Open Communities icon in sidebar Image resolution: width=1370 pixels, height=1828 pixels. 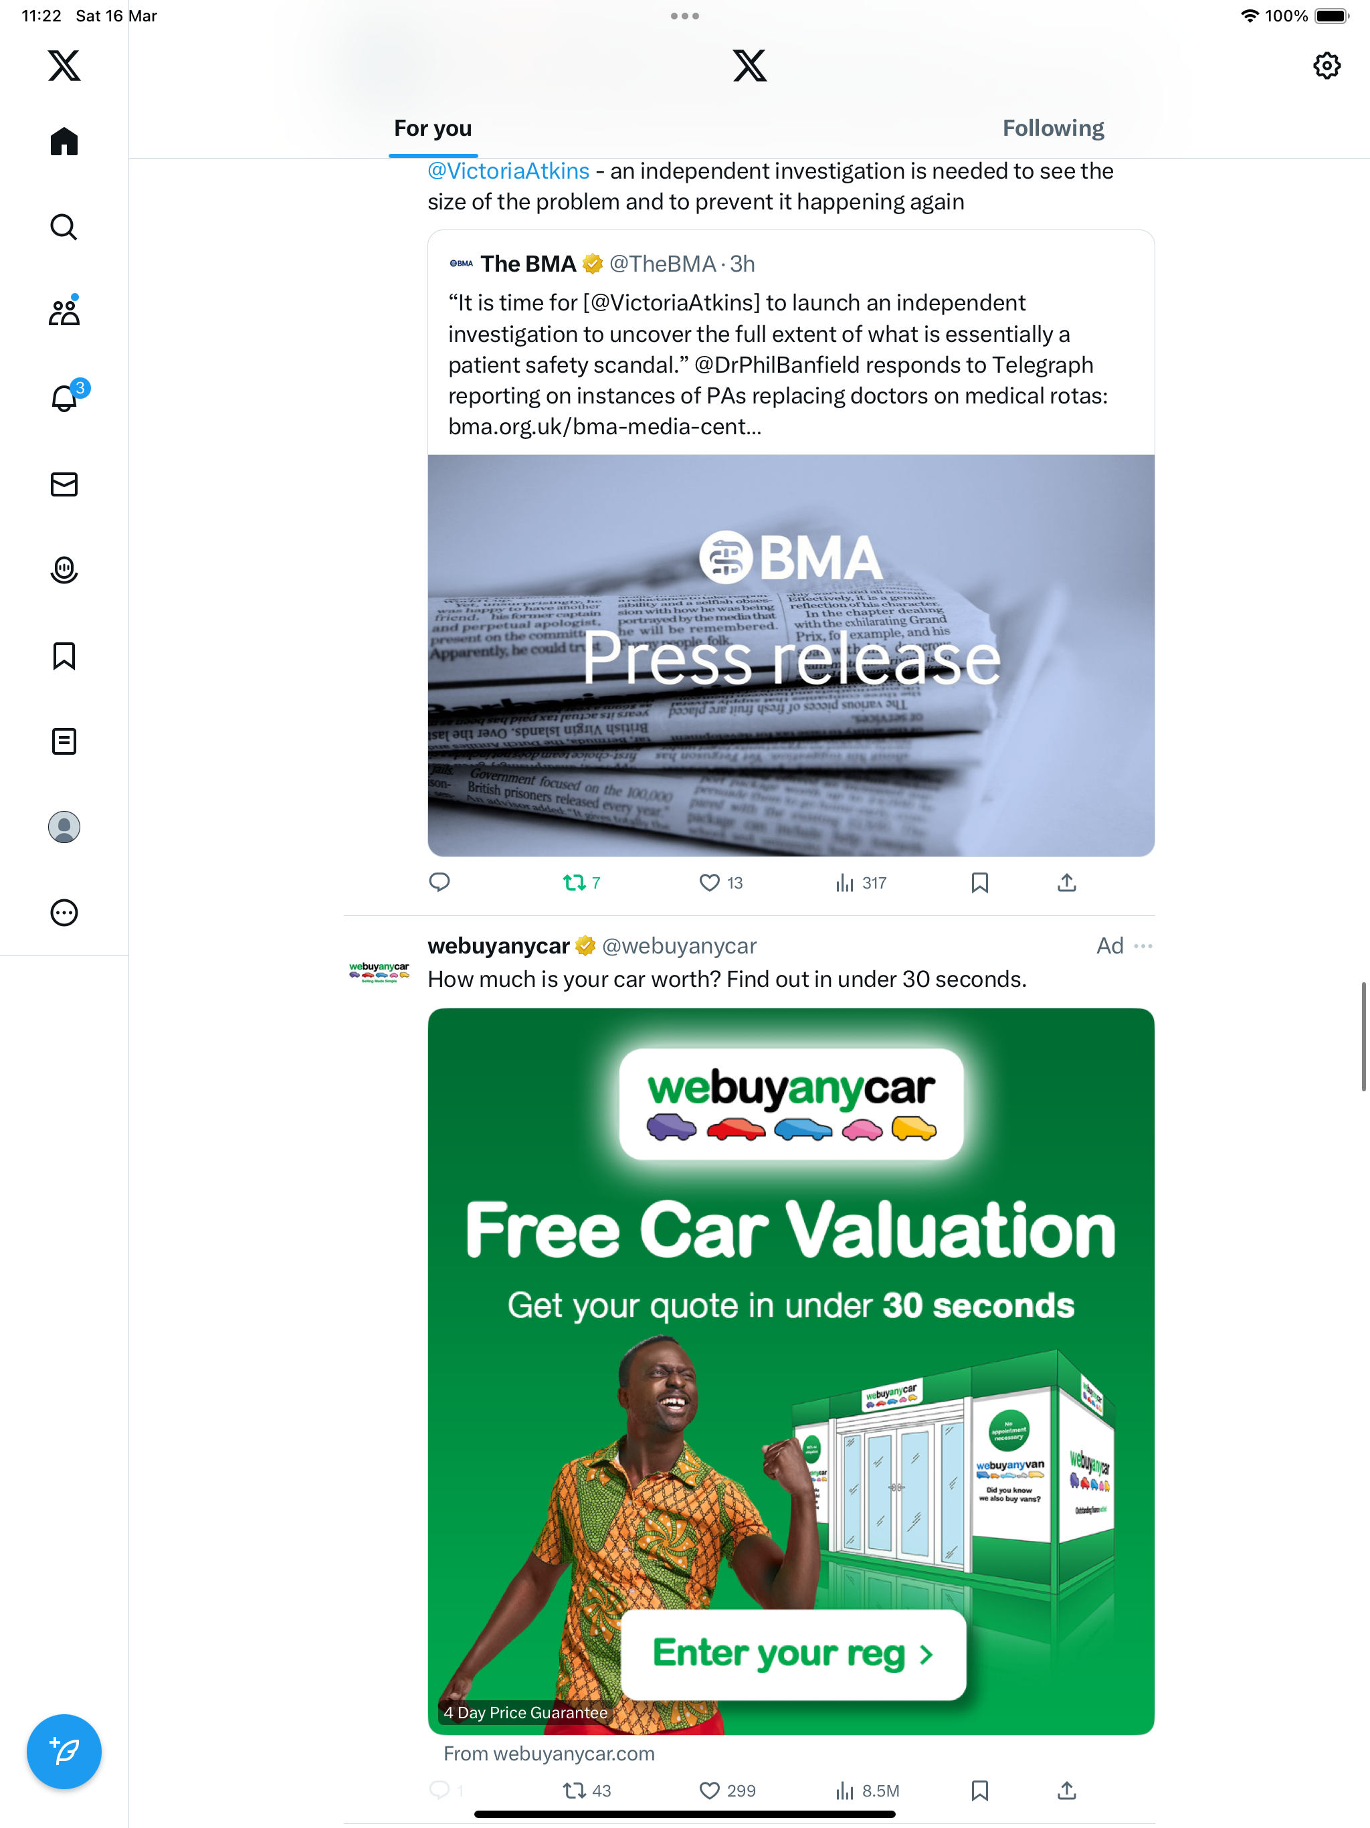tap(64, 312)
